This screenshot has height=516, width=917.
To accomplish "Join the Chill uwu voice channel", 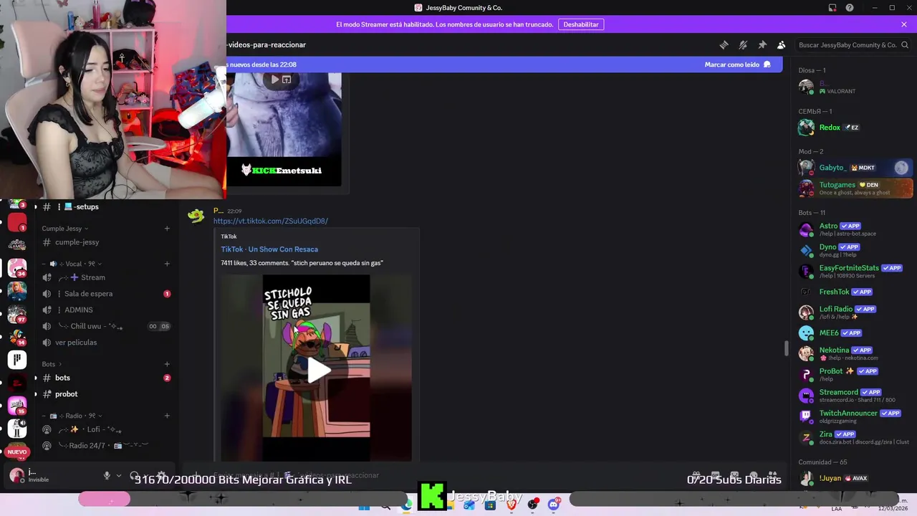I will click(x=105, y=326).
